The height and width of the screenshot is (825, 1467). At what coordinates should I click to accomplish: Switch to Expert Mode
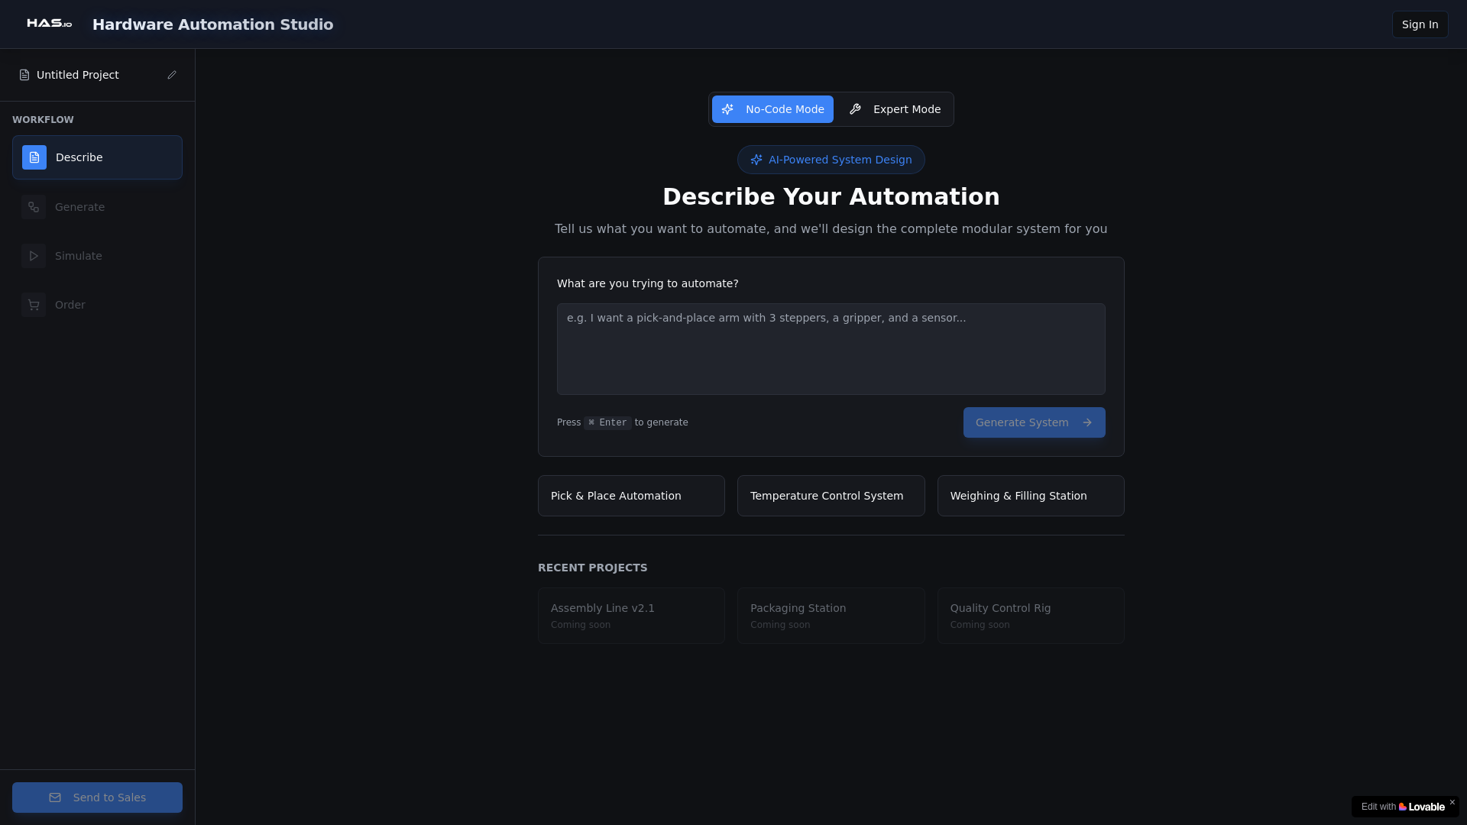point(895,109)
